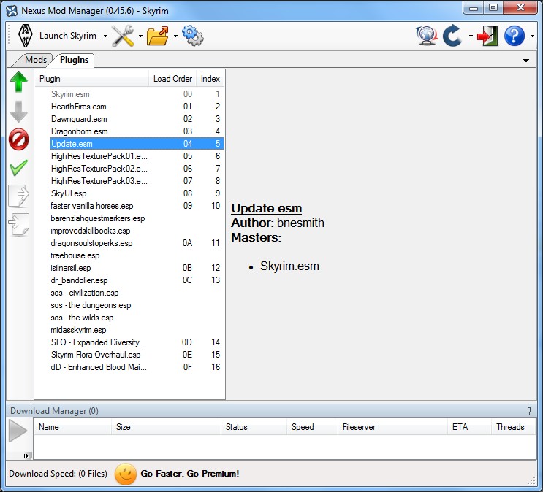This screenshot has height=492, width=543.
Task: Select Skyrim.esm in plugin list
Action: 137,94
